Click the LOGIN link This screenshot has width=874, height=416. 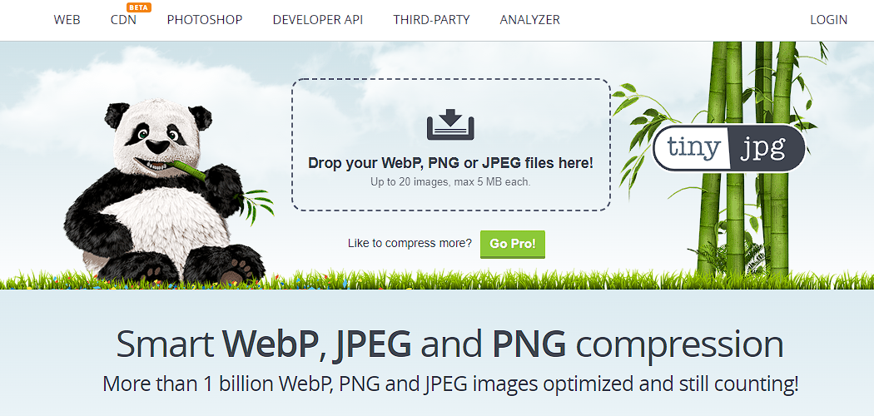[x=829, y=19]
